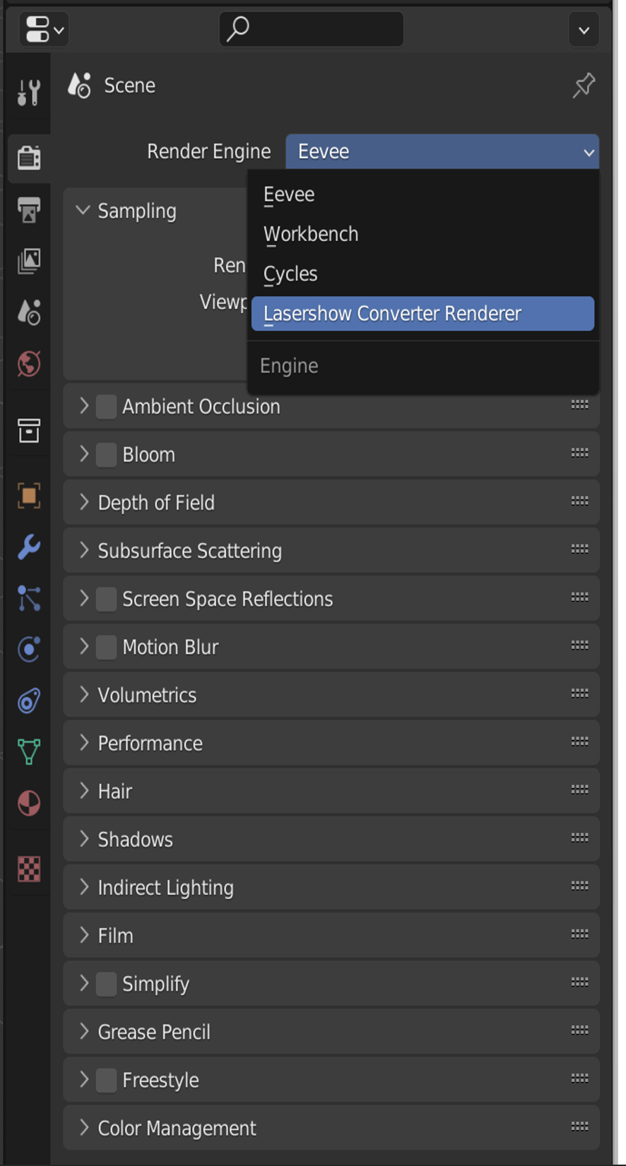Viewport: 626px width, 1166px height.
Task: Click the pin icon beside Scene
Action: [584, 86]
